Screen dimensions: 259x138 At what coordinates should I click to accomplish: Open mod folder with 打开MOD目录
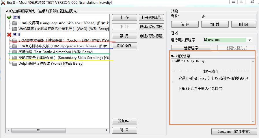coord(151,18)
